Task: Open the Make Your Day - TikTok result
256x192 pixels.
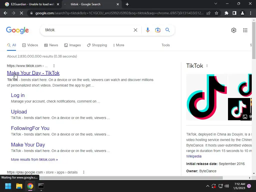Action: click(x=33, y=73)
